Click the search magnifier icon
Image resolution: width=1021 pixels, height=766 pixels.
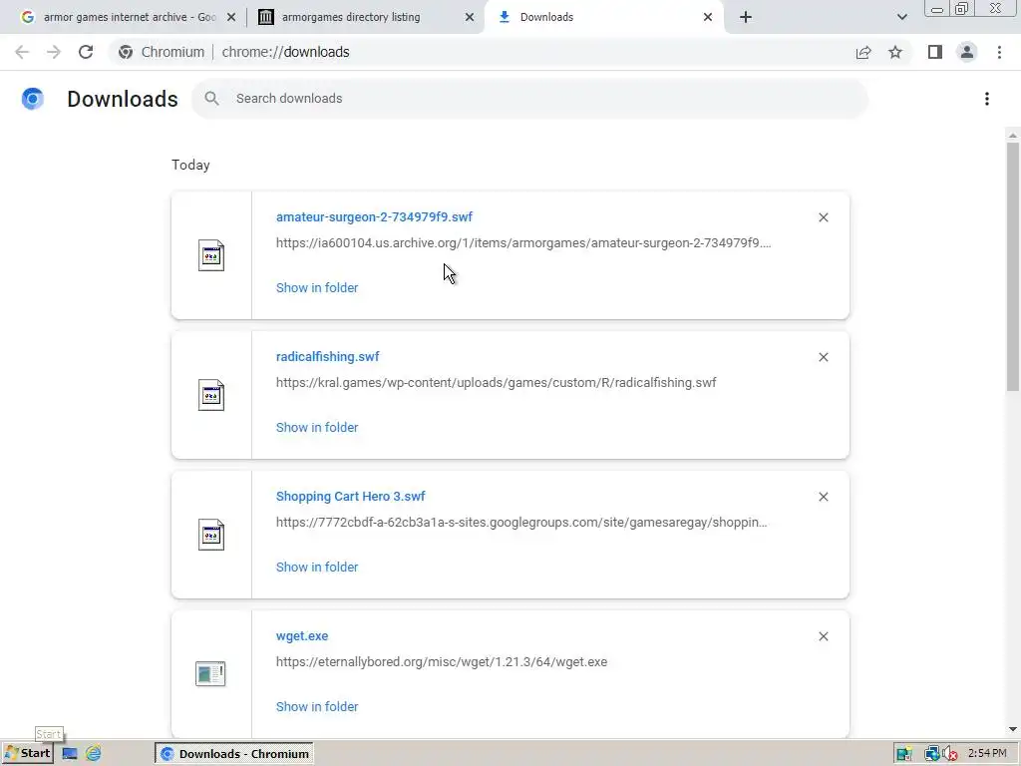(211, 99)
